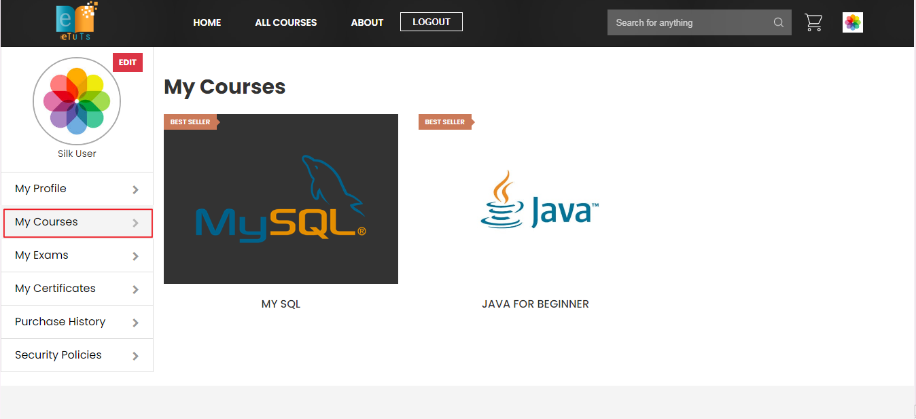The image size is (916, 419).
Task: Click the My Courses page heading
Action: pos(225,87)
